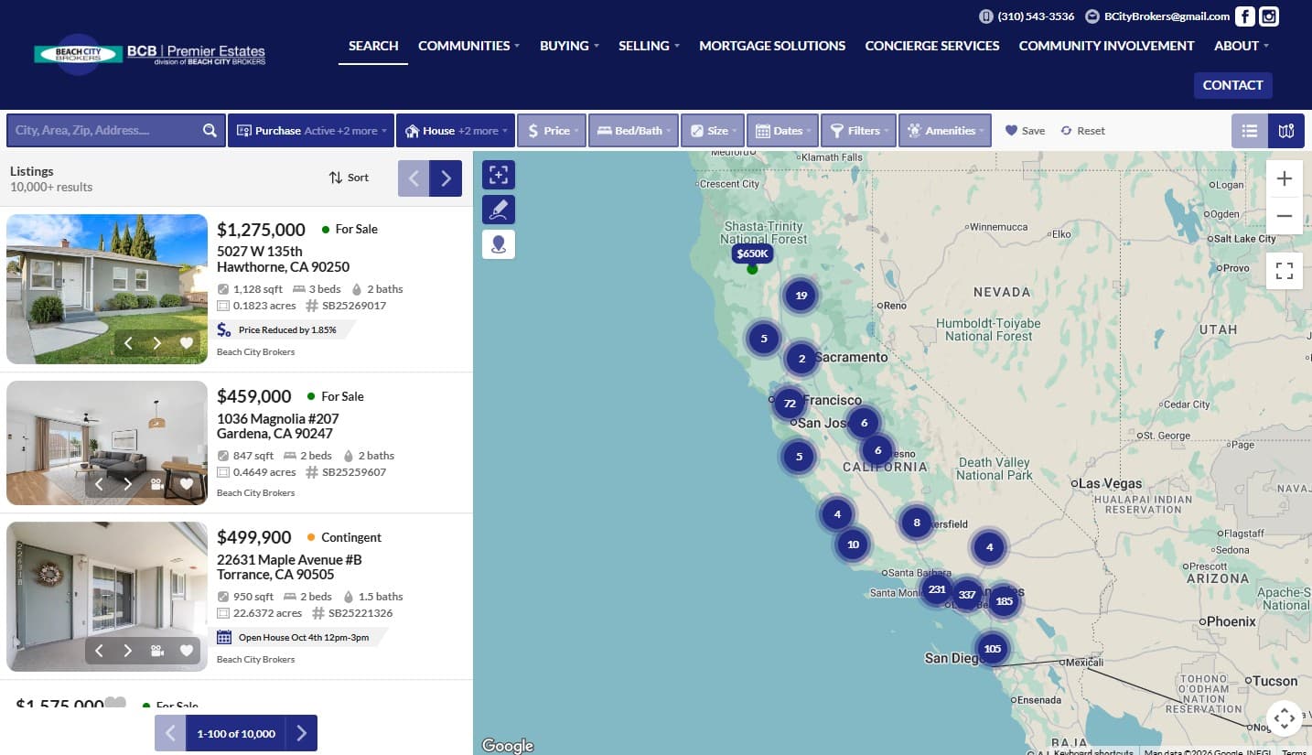The image size is (1312, 755).
Task: Open House property type dropdown
Action: point(456,131)
